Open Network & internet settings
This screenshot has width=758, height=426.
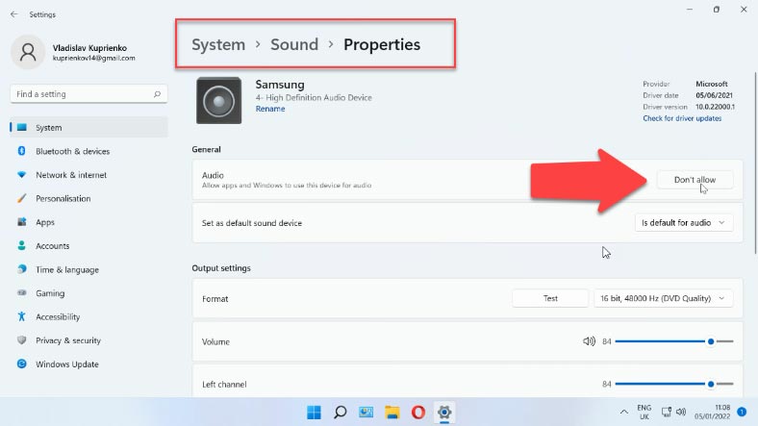[88, 175]
